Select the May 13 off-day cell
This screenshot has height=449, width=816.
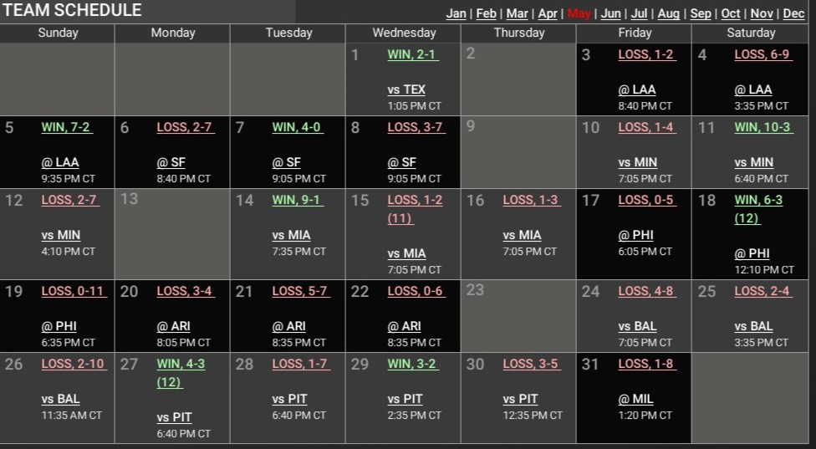[x=172, y=234]
